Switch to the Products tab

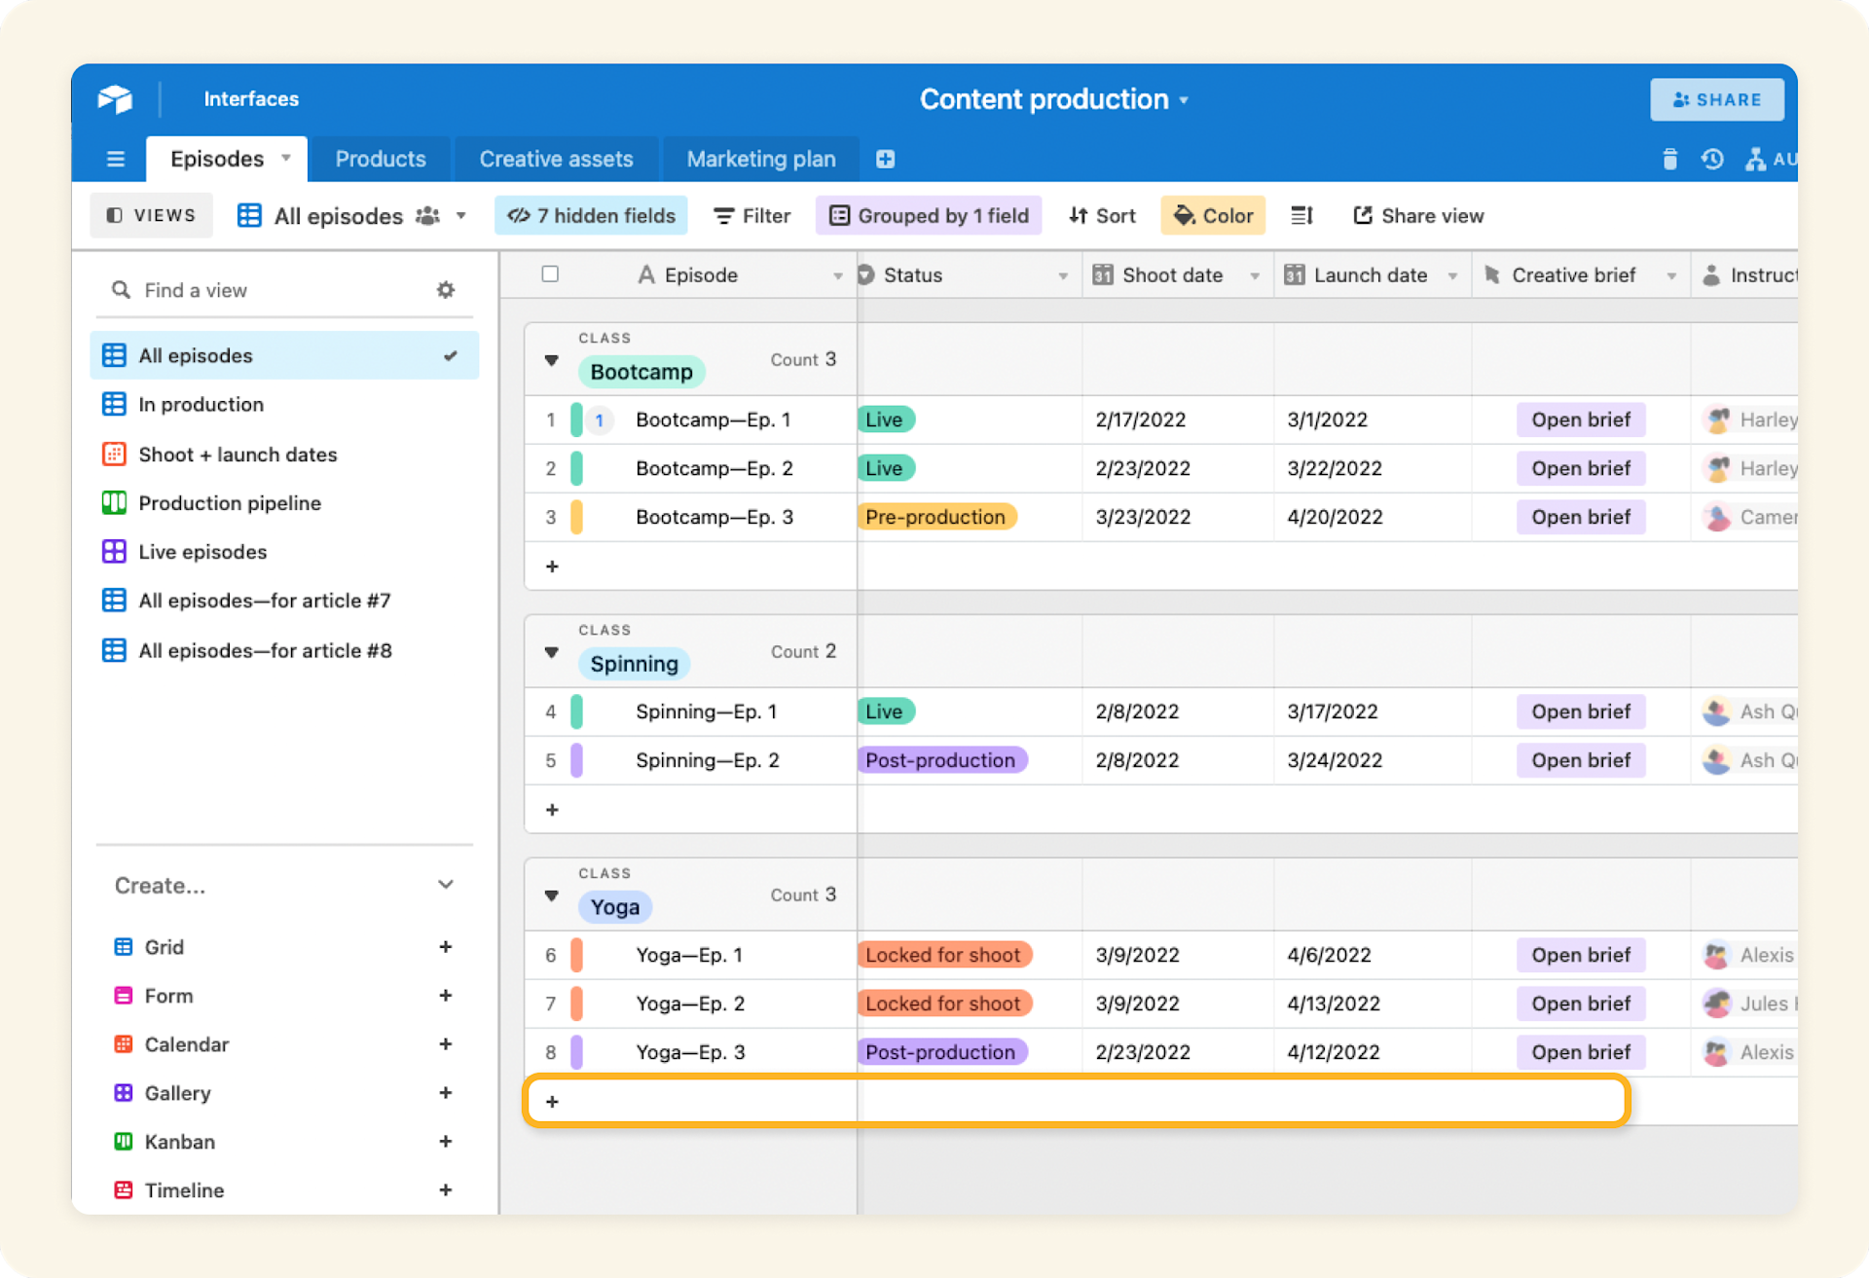(x=380, y=158)
